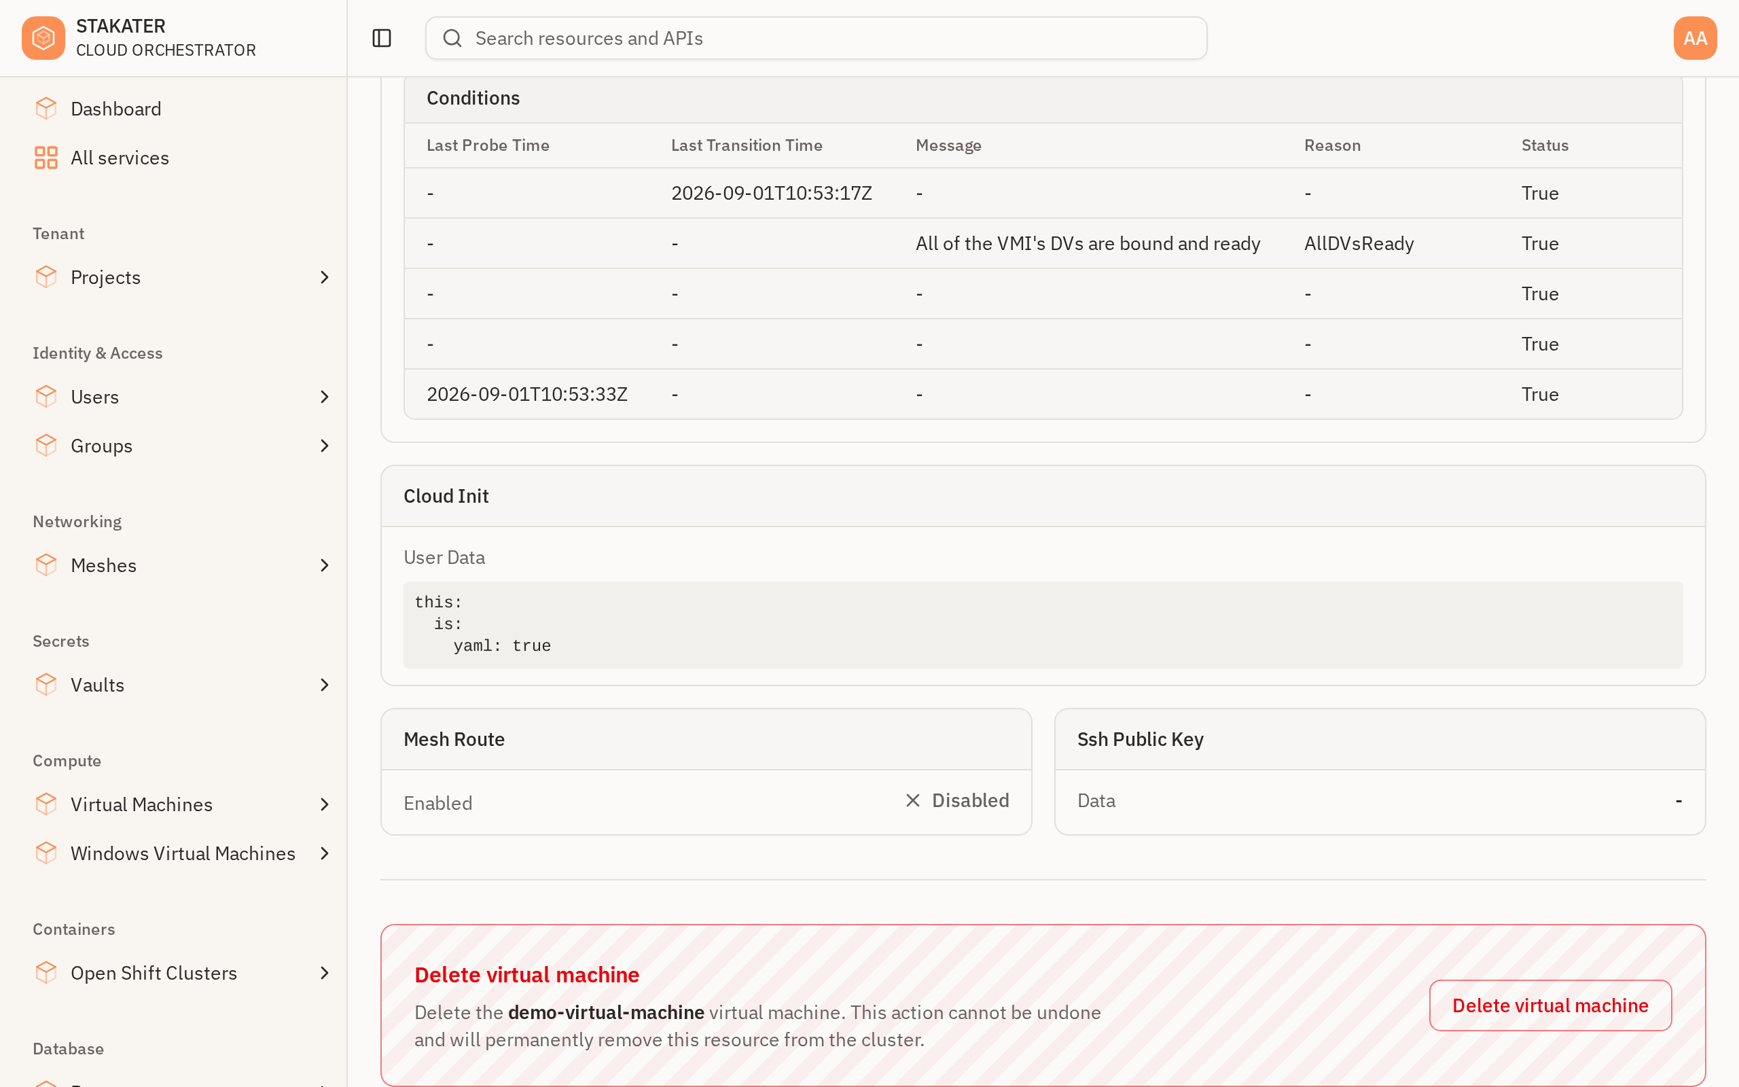Open All services in sidebar

click(x=120, y=158)
